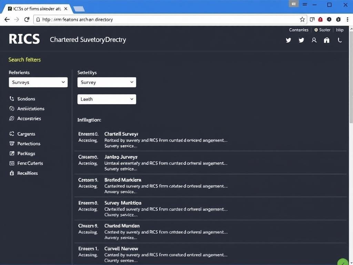Click the edit icon beside Packogs
Viewport: 353px width, 265px height.
pos(12,154)
